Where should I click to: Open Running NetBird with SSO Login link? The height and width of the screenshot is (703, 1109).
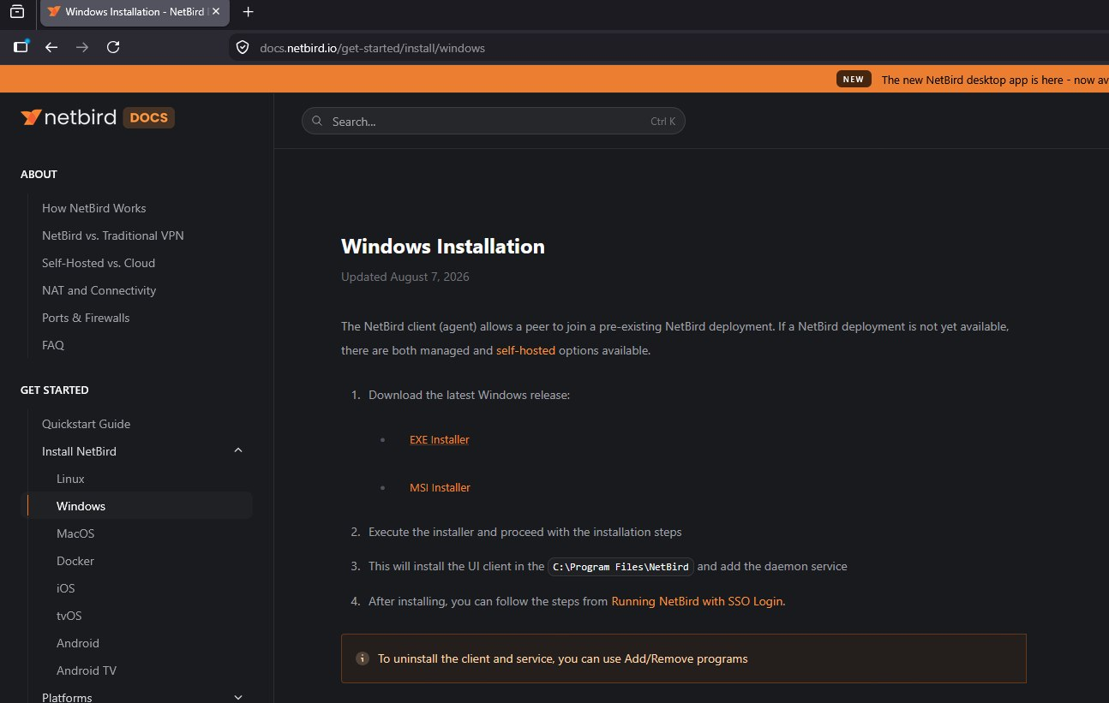(698, 601)
